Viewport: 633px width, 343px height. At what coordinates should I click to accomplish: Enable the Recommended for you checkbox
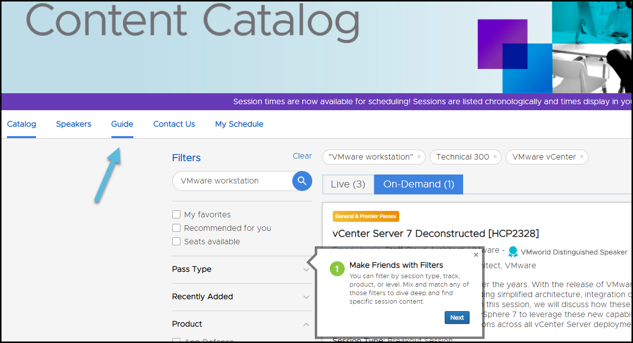176,228
